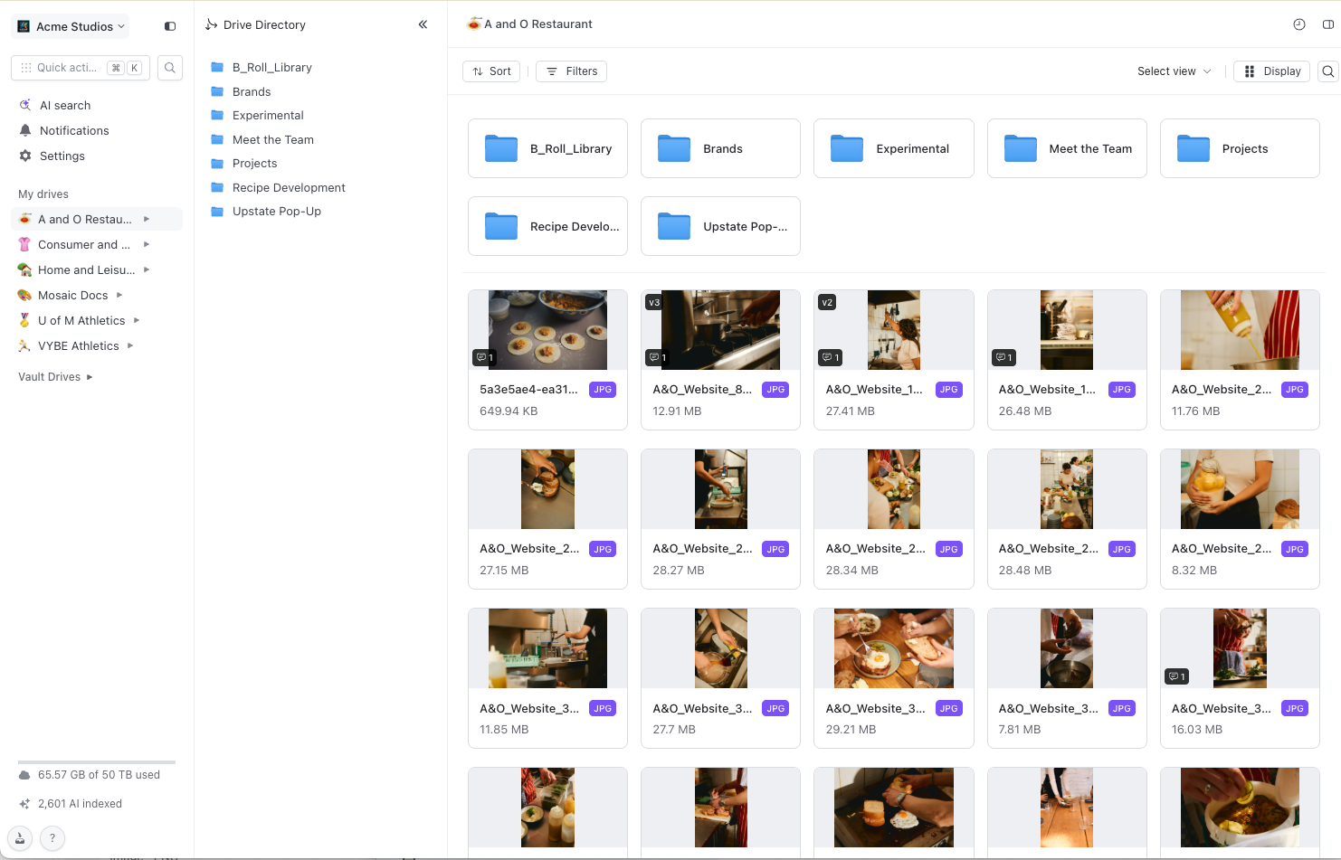The image size is (1341, 860).
Task: Click the search icon beside Display
Action: (1327, 71)
